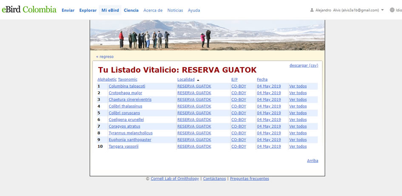Click the regreso back link
Viewport: 402px width, 196px height.
pyautogui.click(x=105, y=56)
